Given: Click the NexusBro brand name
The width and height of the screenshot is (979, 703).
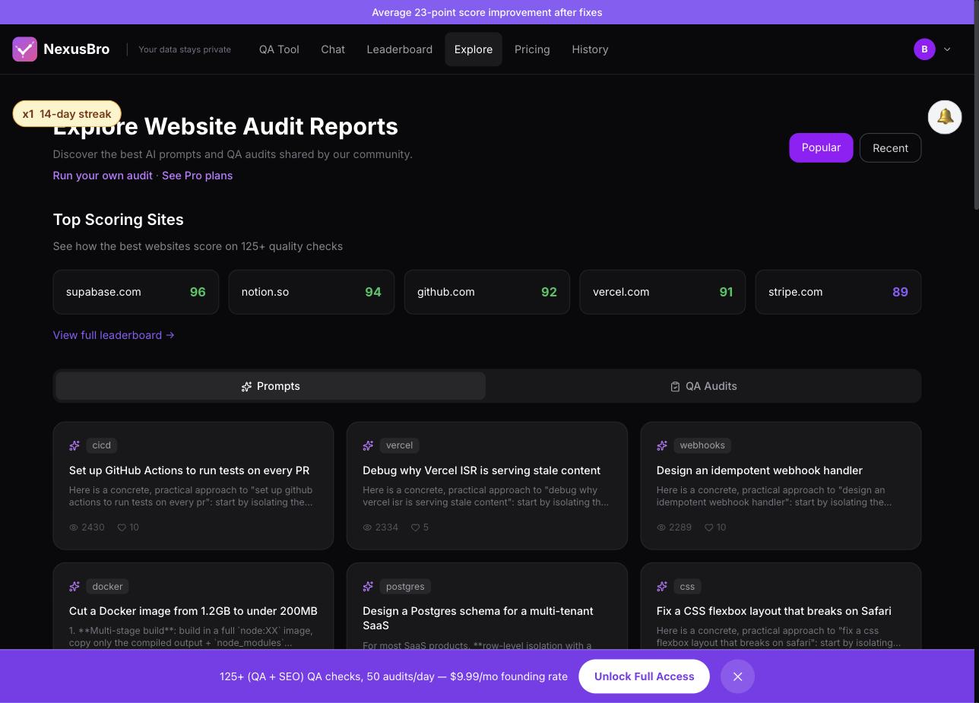Looking at the screenshot, I should coord(77,49).
